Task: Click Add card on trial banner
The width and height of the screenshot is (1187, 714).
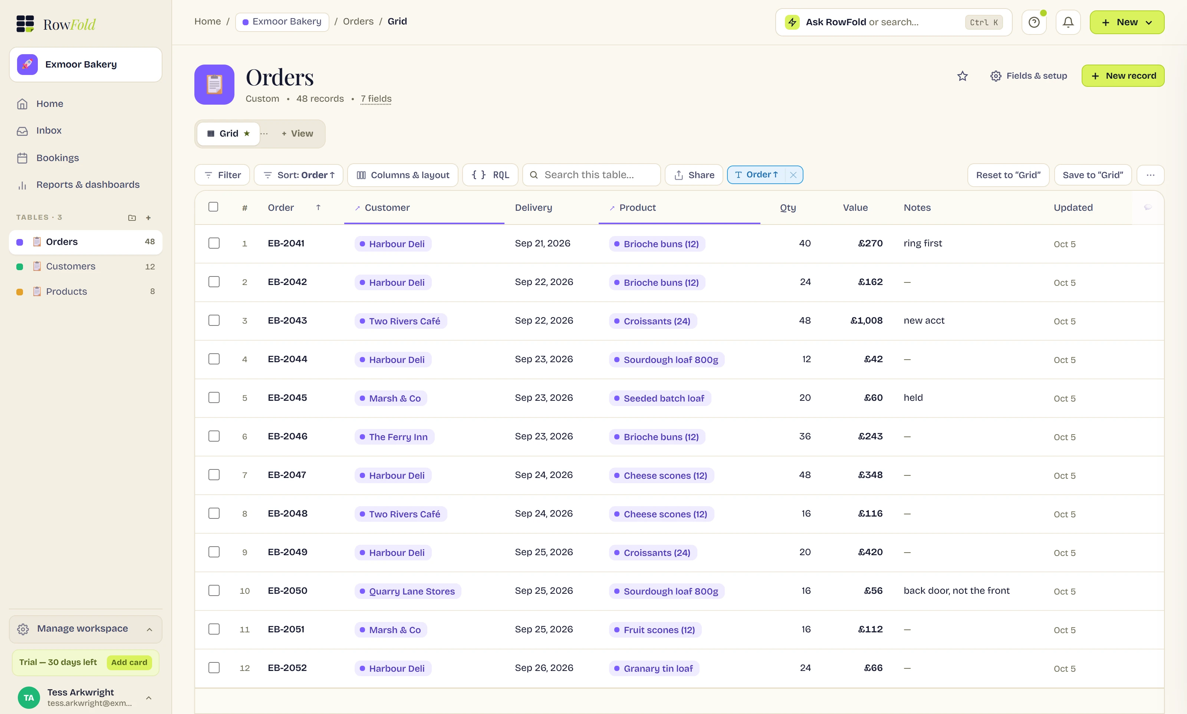Action: (129, 662)
